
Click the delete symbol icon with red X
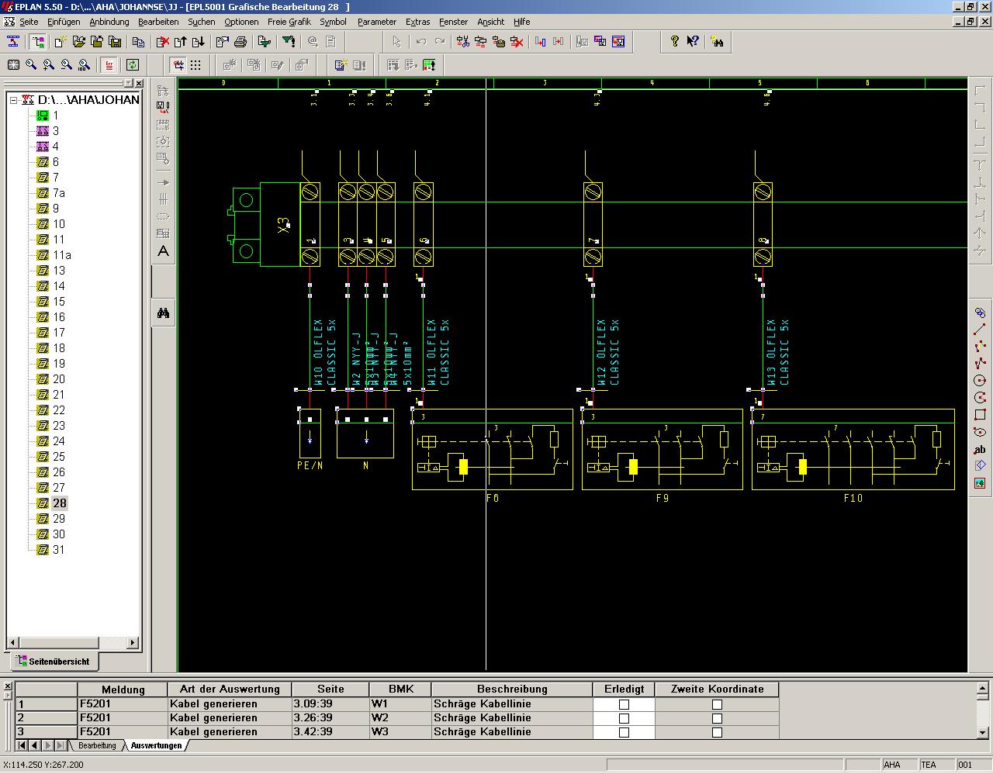tap(517, 41)
